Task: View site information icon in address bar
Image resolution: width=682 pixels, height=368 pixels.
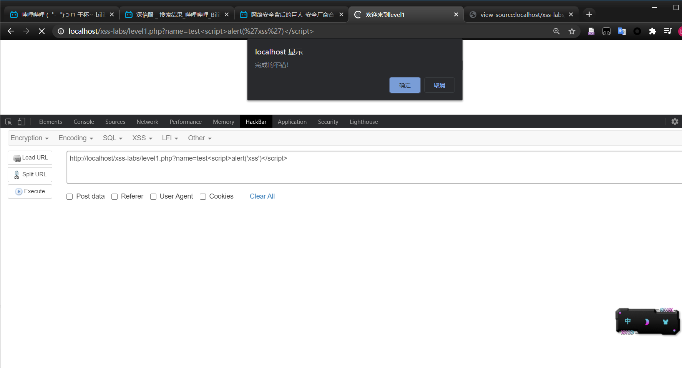Action: [61, 31]
